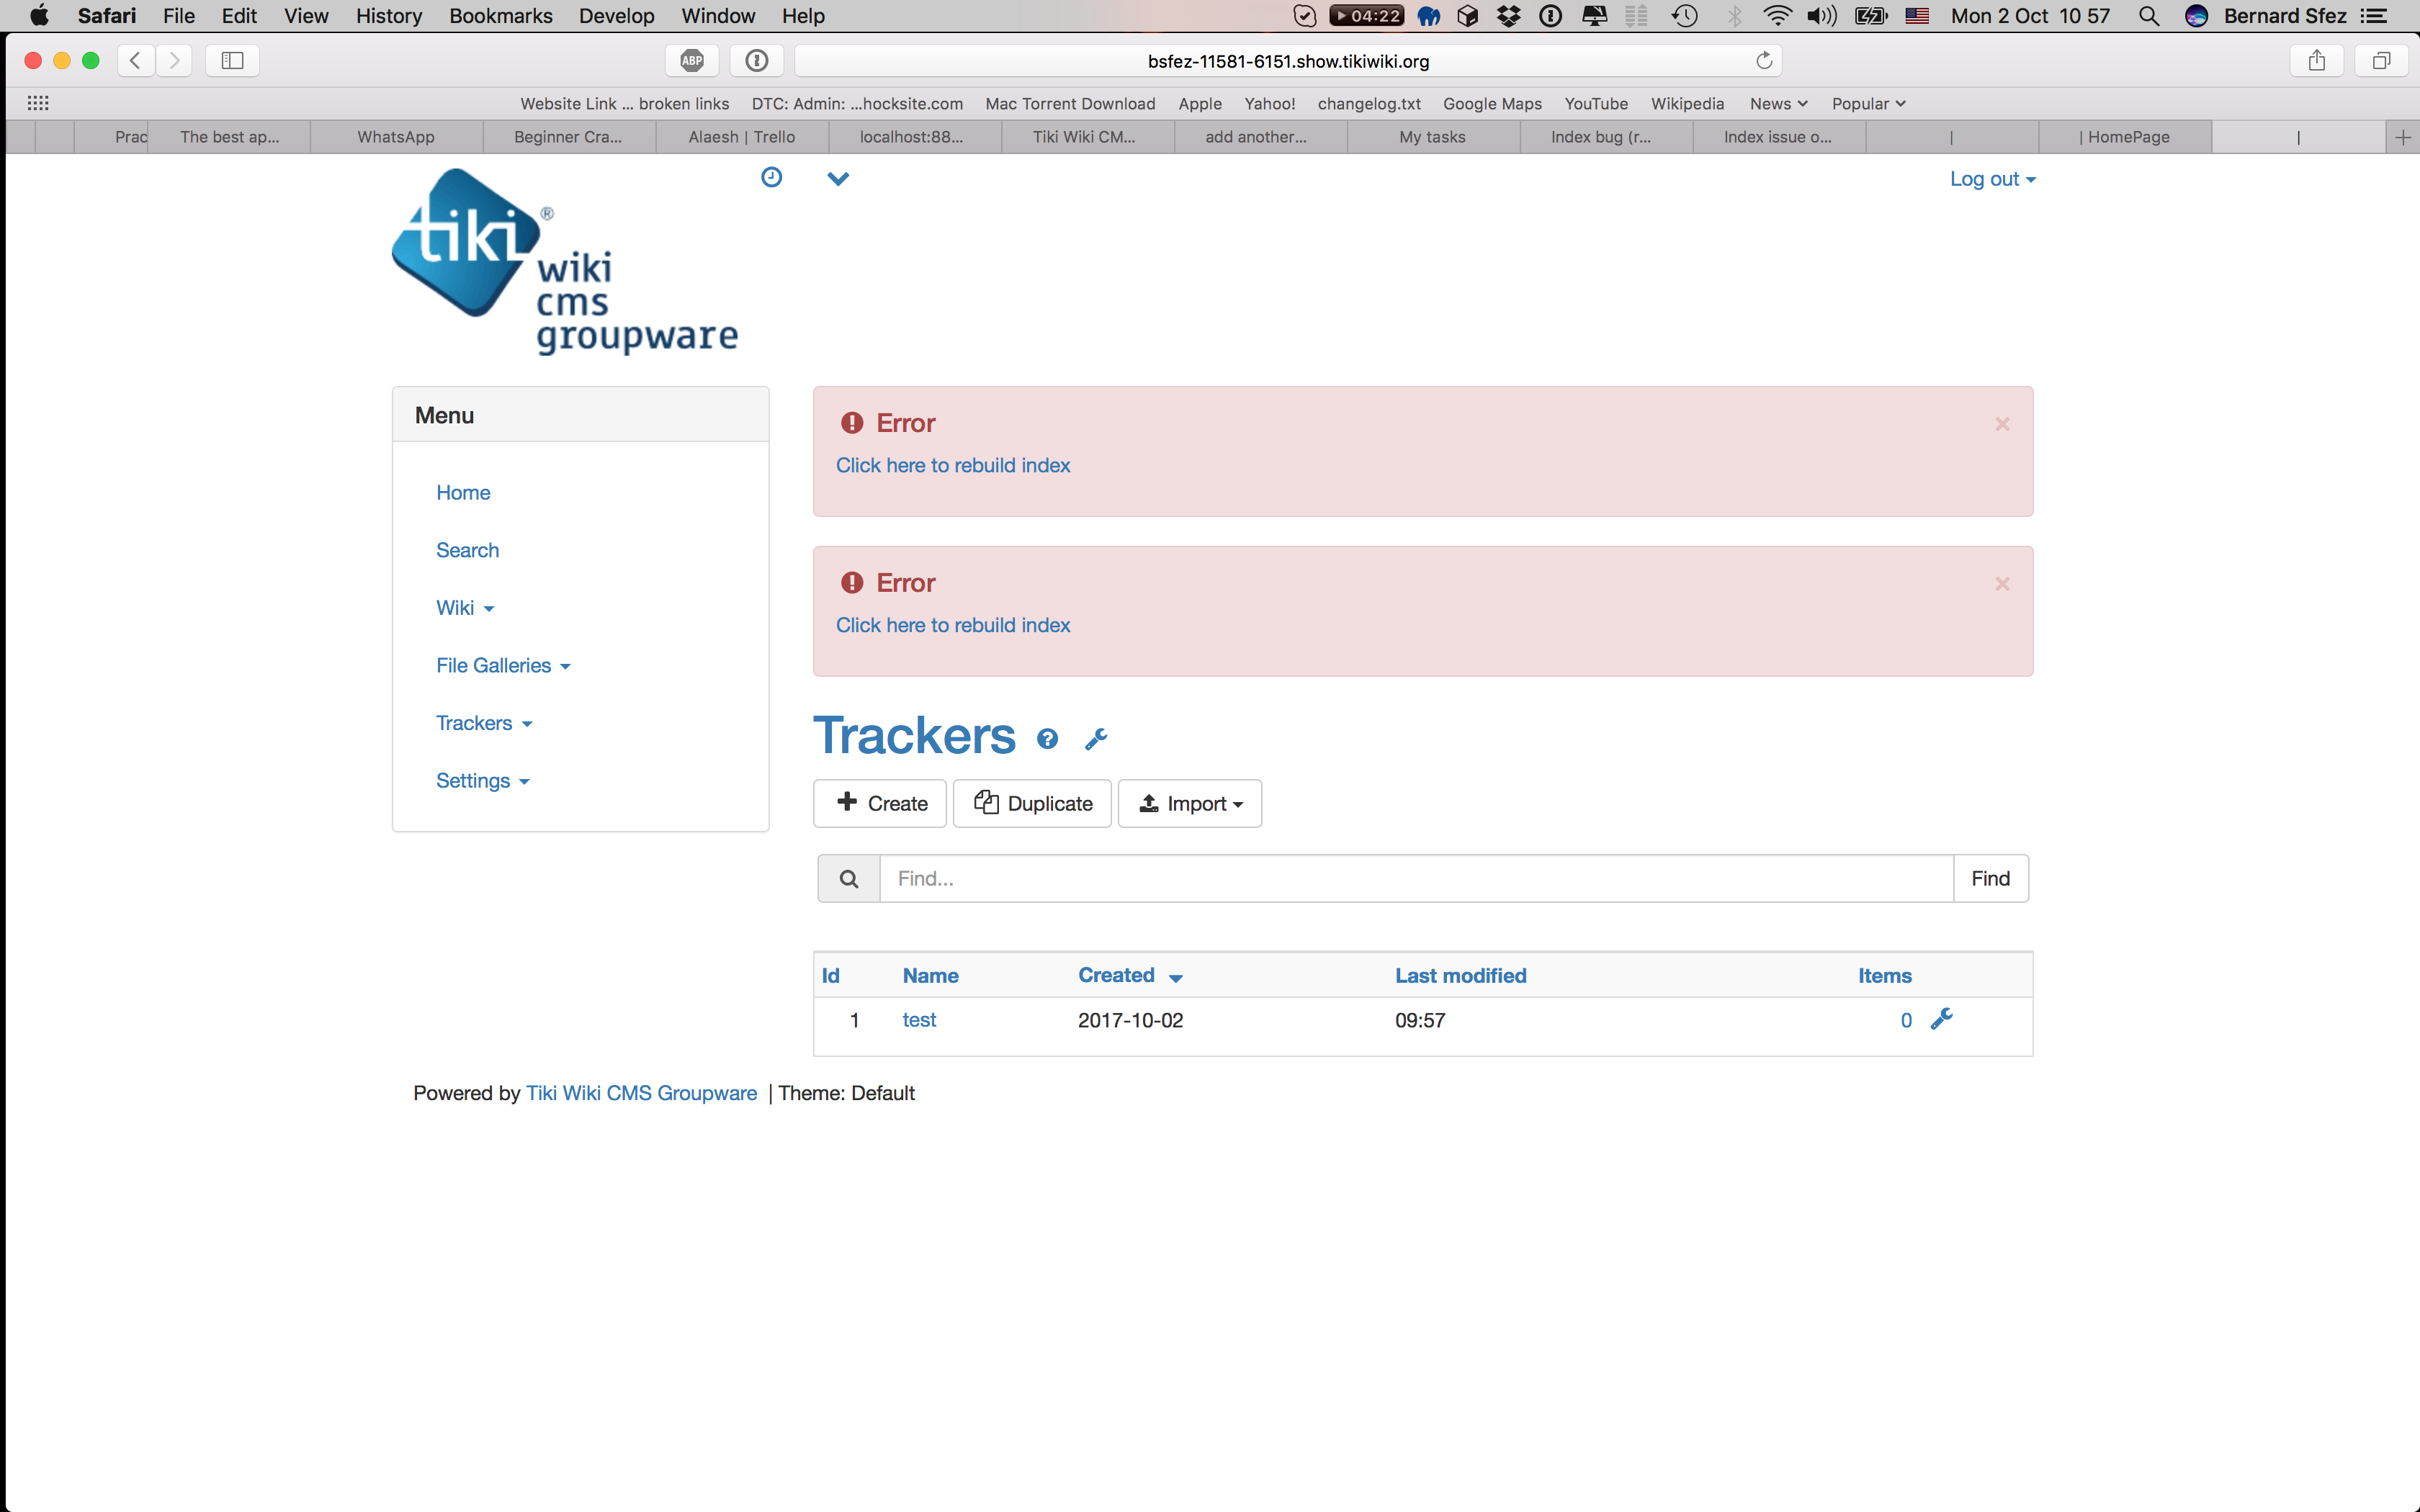This screenshot has height=1512, width=2420.
Task: Expand the File Galleries menu
Action: [503, 665]
